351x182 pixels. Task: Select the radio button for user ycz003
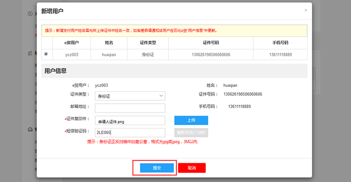click(46, 54)
